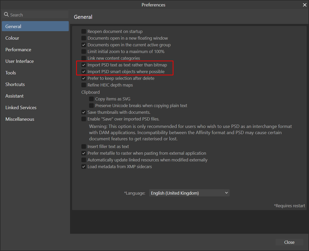Disable "Documents open in the current active group"
The image size is (309, 251).
pyautogui.click(x=84, y=45)
